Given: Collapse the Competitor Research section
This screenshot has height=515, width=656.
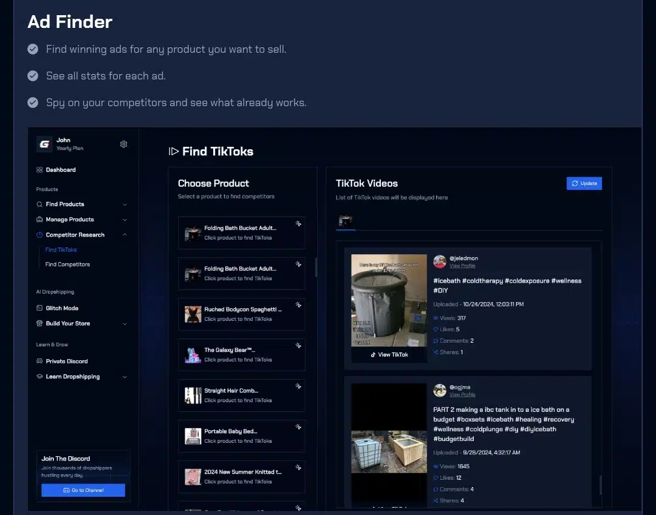Looking at the screenshot, I should [125, 235].
